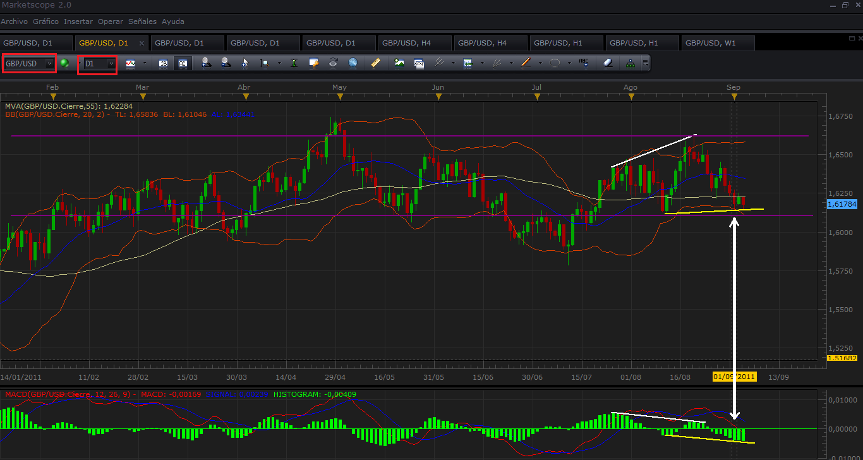Select the cursor pointer tool
Screen dimensions: 863x460
244,63
